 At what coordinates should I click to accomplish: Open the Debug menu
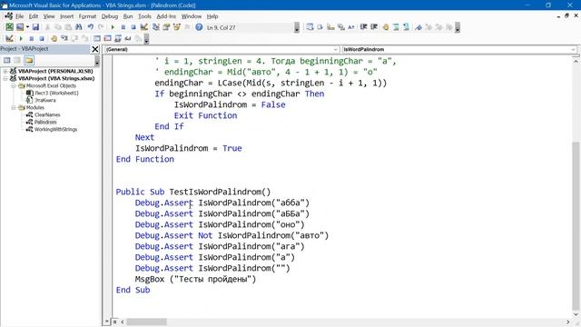(x=110, y=16)
